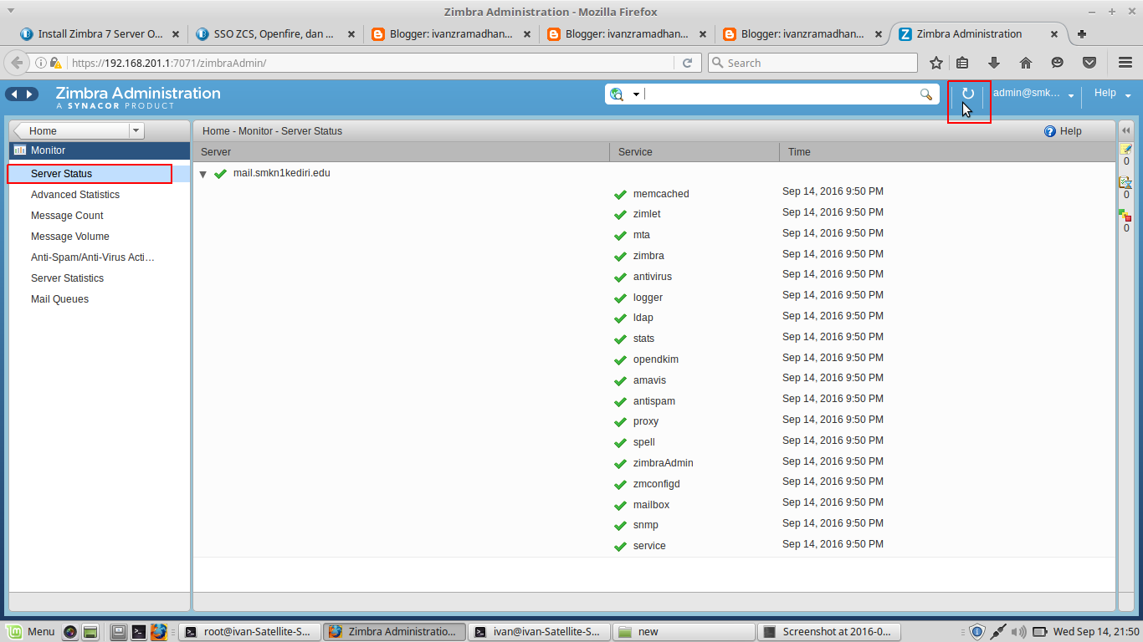Click the clock in system tray
The image size is (1143, 642).
pyautogui.click(x=1095, y=632)
